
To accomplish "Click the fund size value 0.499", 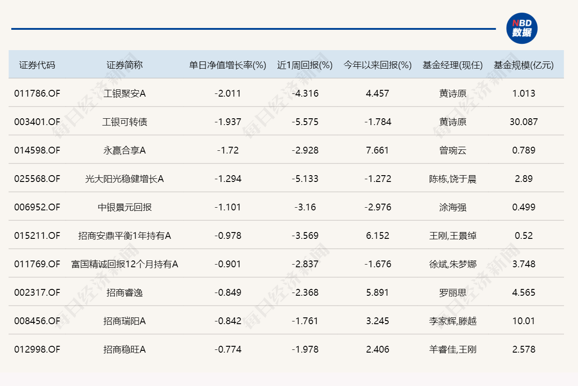I will pos(524,207).
